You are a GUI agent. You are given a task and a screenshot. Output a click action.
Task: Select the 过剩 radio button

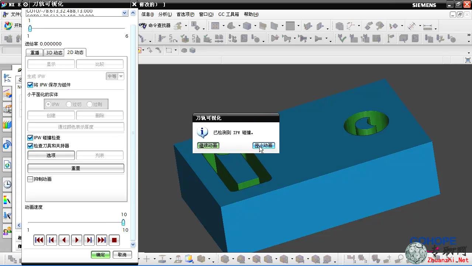(90, 105)
